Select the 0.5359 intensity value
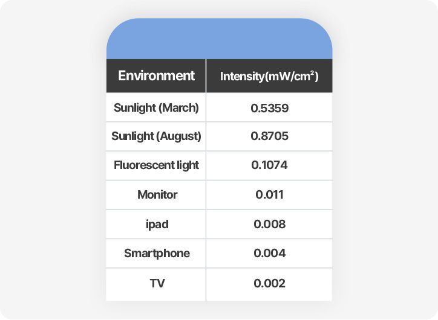 [x=270, y=108]
